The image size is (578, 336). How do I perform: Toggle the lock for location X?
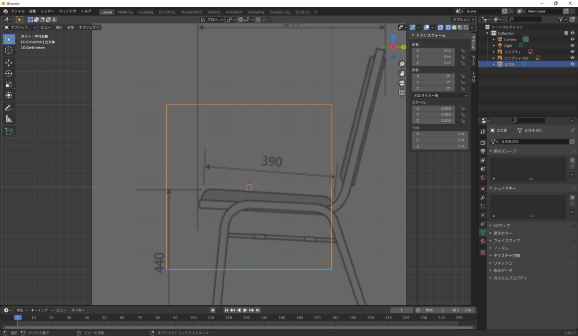462,51
